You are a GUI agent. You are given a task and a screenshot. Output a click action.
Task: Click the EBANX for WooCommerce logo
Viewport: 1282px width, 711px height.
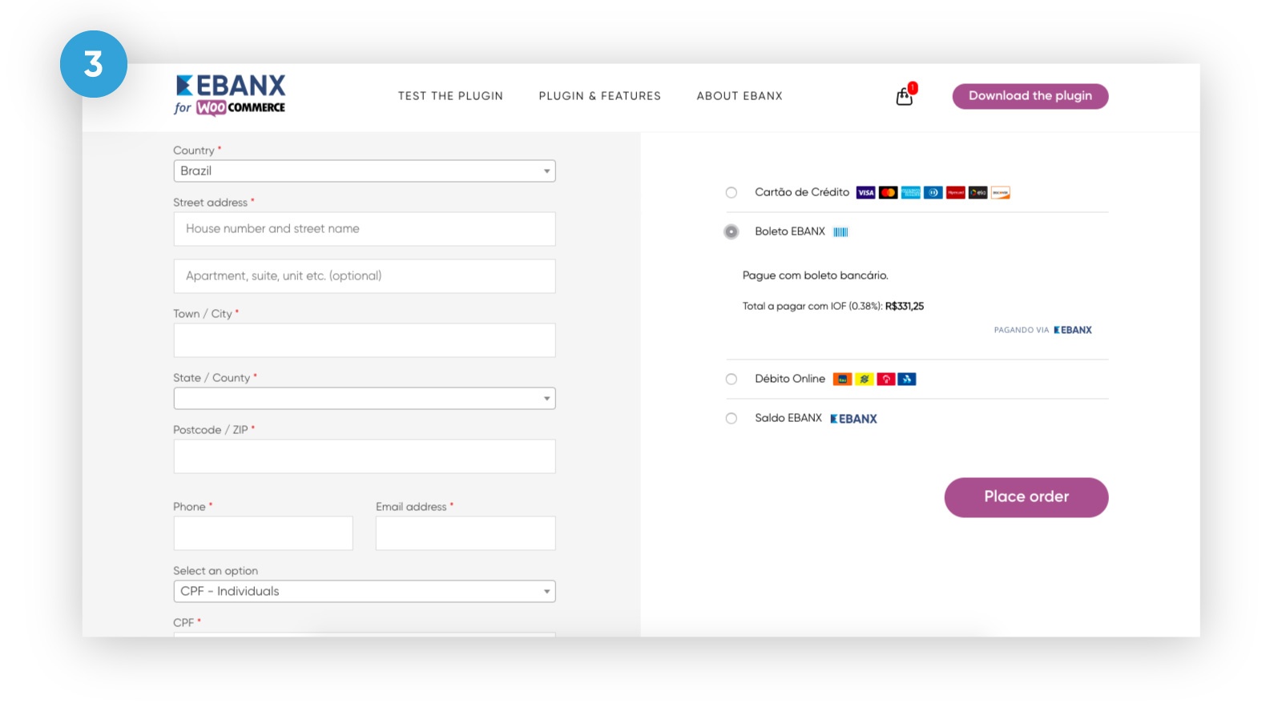coord(230,95)
